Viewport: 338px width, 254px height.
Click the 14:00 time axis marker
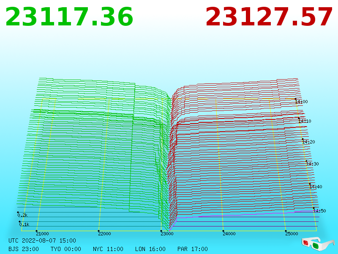tap(302, 102)
